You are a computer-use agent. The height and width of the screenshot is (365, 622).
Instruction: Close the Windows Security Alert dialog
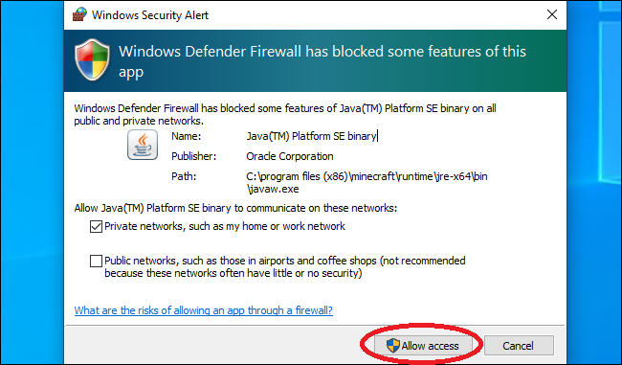tap(552, 14)
